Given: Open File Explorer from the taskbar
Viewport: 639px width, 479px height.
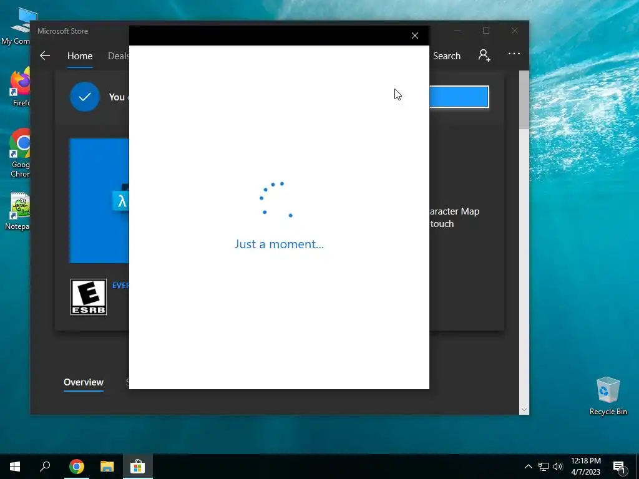Looking at the screenshot, I should [x=107, y=467].
